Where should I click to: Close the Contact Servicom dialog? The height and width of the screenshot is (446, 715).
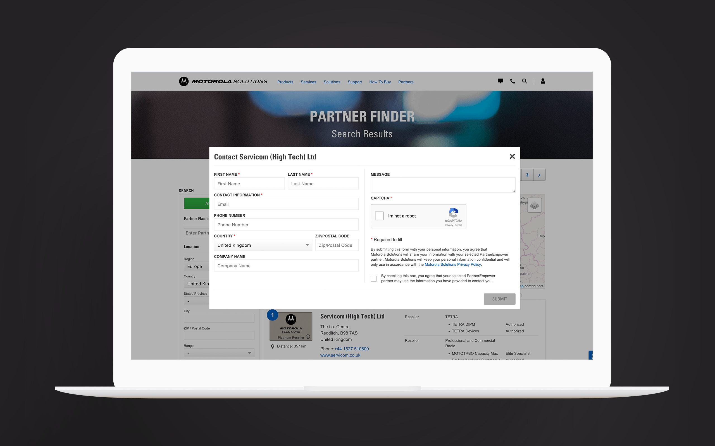click(x=512, y=156)
